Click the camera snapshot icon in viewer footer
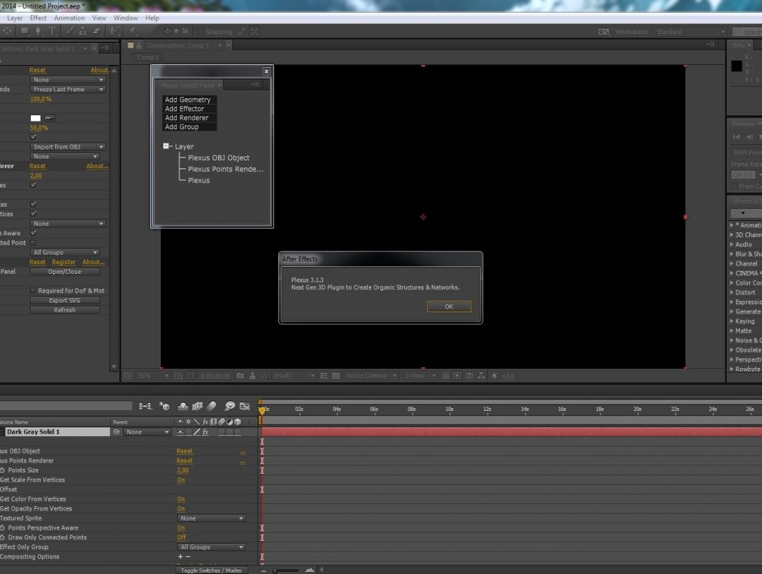 (240, 376)
